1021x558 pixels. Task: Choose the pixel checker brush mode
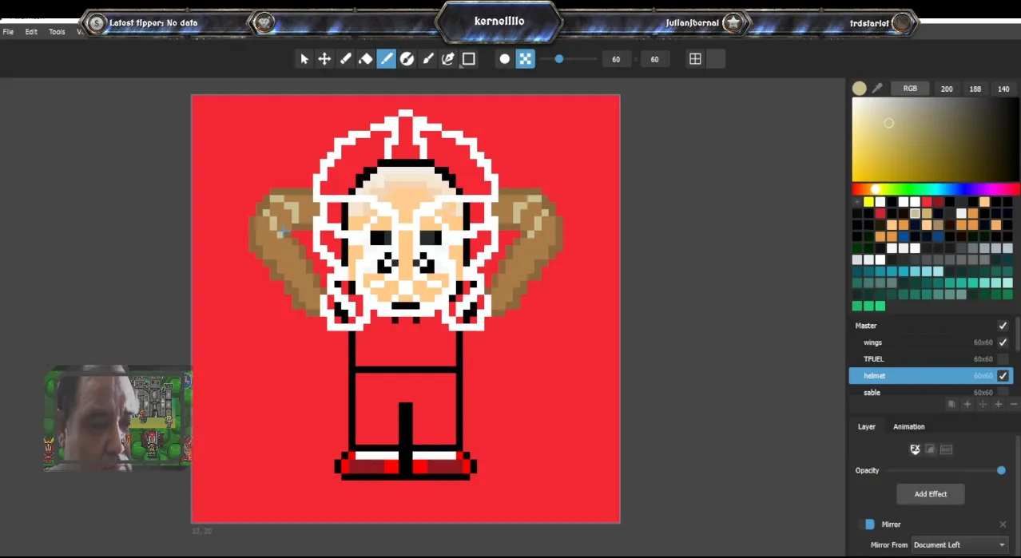(x=525, y=59)
